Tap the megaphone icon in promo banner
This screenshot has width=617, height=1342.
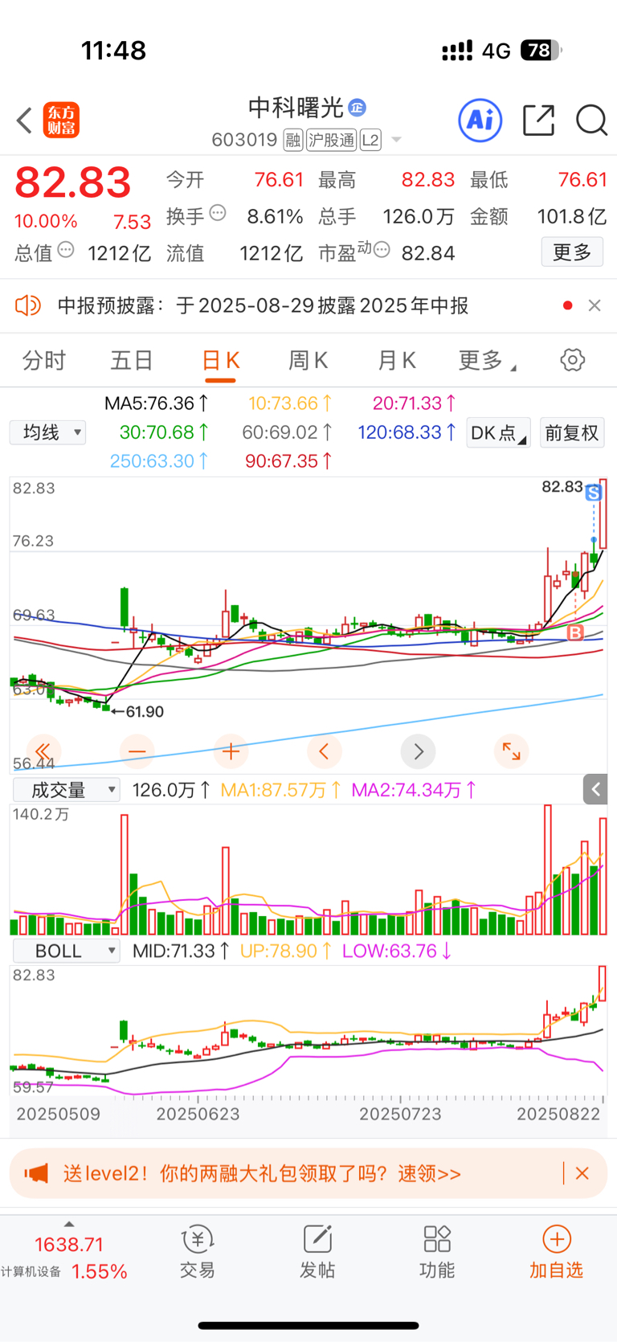36,1173
